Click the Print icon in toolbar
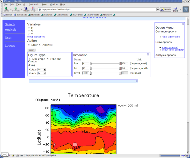 point(176,9)
